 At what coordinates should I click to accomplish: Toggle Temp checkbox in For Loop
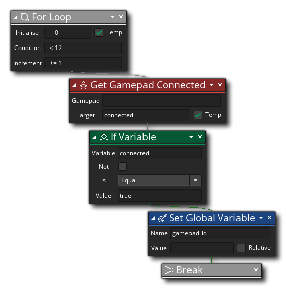point(99,33)
